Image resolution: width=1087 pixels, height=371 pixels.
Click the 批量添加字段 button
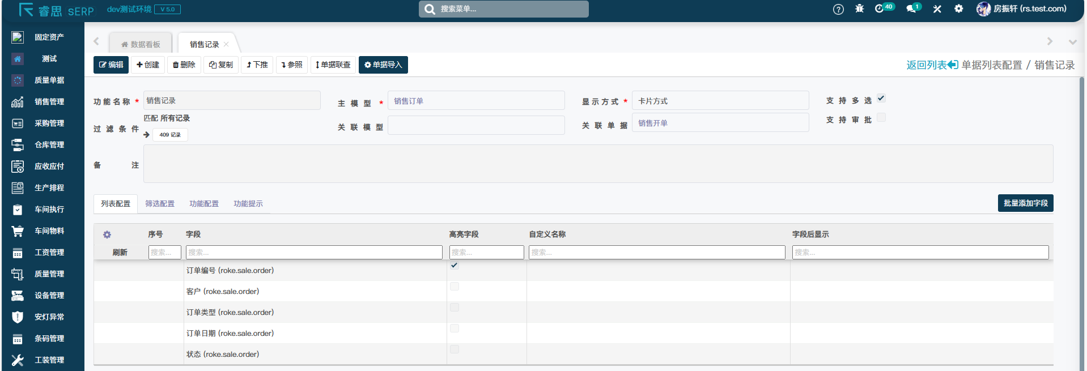coord(1025,203)
